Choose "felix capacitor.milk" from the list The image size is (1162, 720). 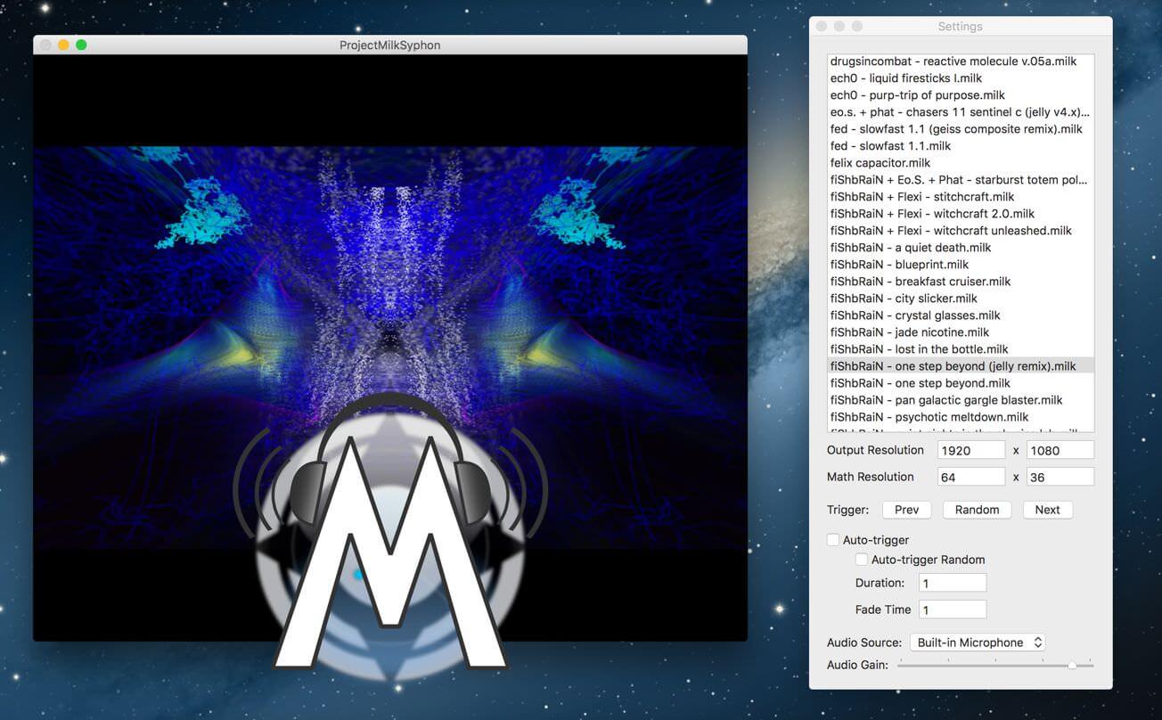pyautogui.click(x=961, y=163)
